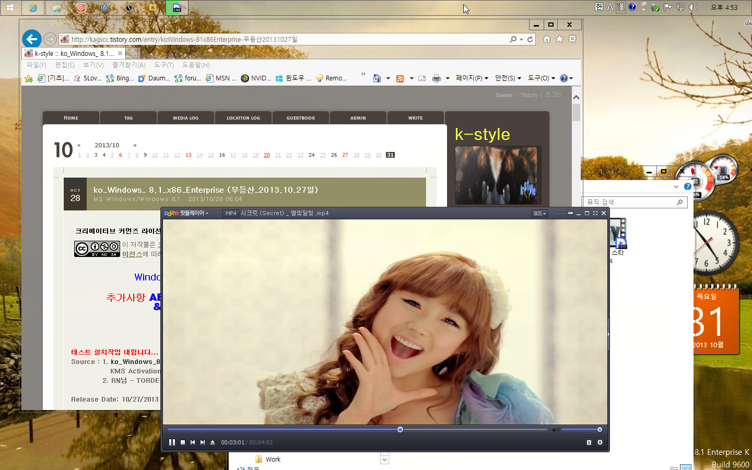
Task: Click add-to-favorites-bar star icon
Action: coord(29,78)
